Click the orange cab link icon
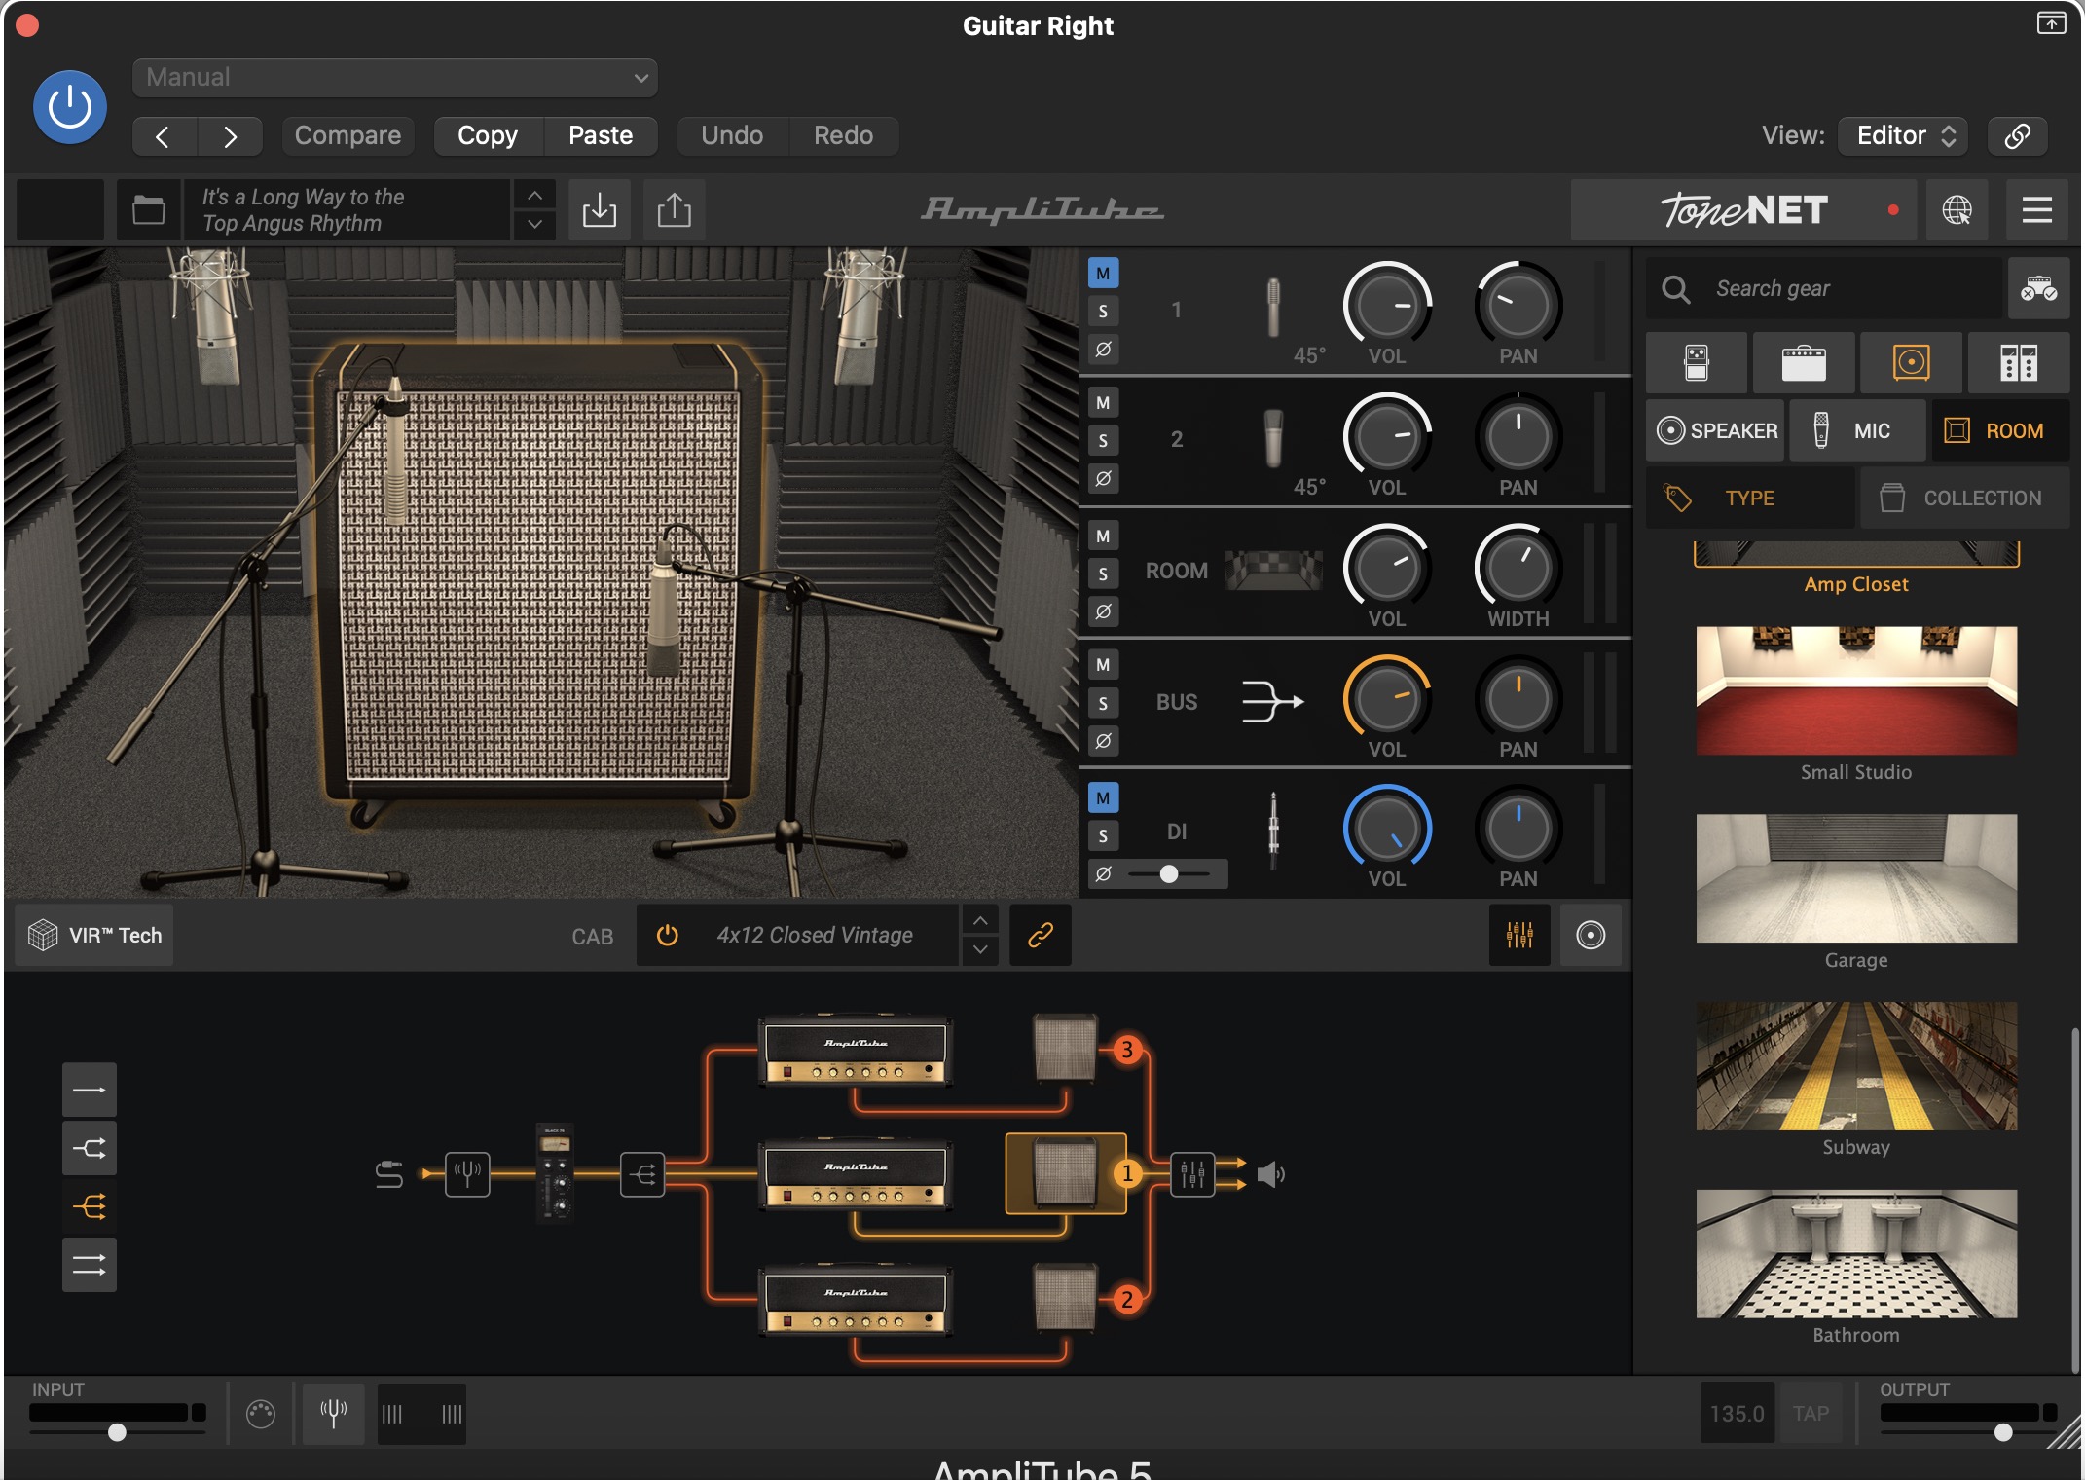This screenshot has width=2085, height=1480. point(1041,935)
